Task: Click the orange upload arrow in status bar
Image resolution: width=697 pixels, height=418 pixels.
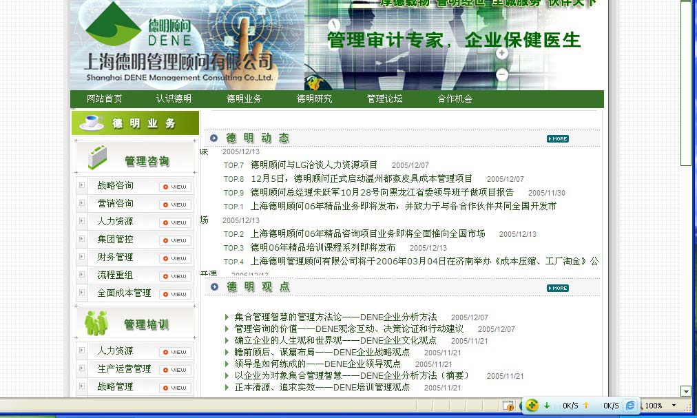Action: 586,406
